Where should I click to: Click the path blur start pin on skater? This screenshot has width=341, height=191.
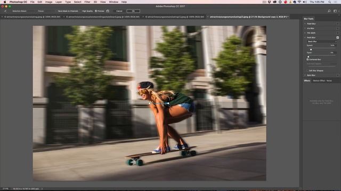[149, 103]
